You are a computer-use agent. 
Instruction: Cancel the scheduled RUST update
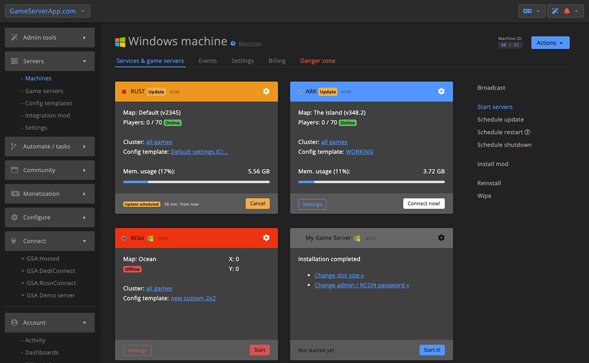[257, 203]
